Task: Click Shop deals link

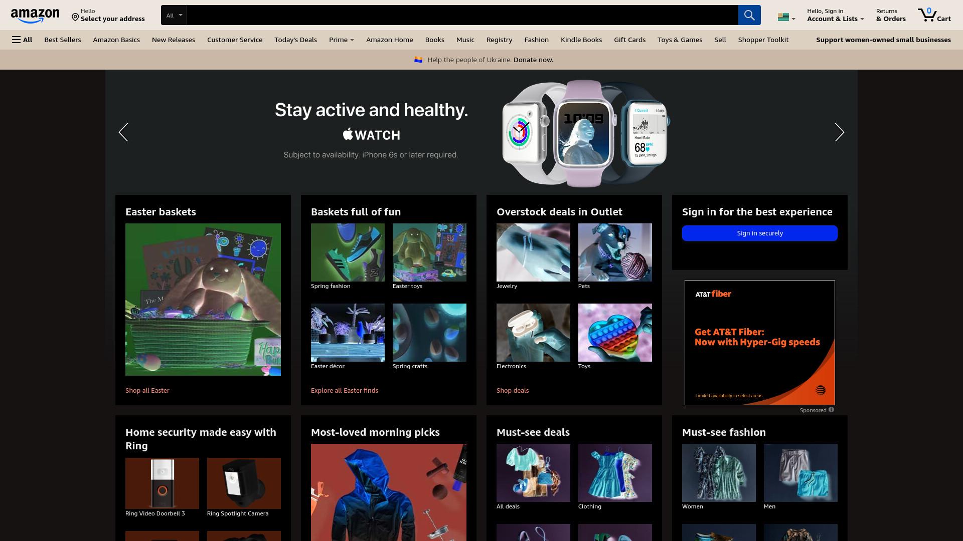Action: coord(513,390)
